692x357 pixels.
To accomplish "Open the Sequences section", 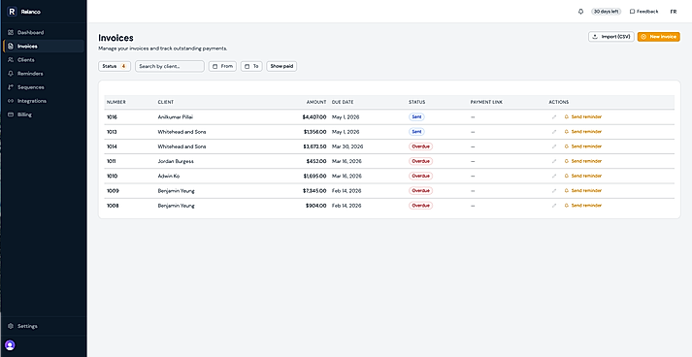I will coord(44,87).
